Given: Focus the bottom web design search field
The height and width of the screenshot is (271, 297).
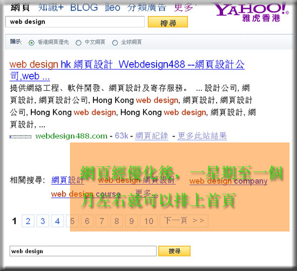Looking at the screenshot, I should coord(83,251).
